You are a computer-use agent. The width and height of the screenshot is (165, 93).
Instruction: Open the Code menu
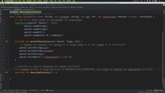tap(35, 1)
